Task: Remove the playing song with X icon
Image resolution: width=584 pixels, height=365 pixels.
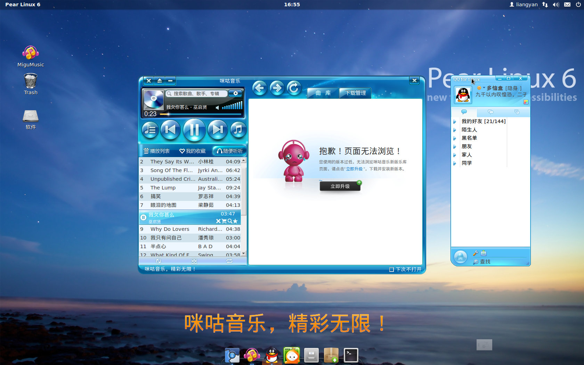Action: pyautogui.click(x=218, y=221)
